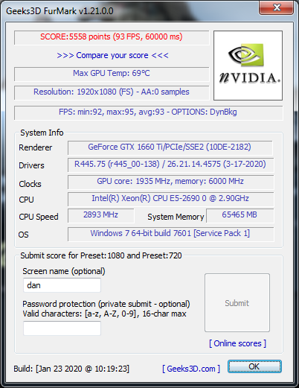The image size is (299, 388).
Task: Click the OS label
Action: 24,235
